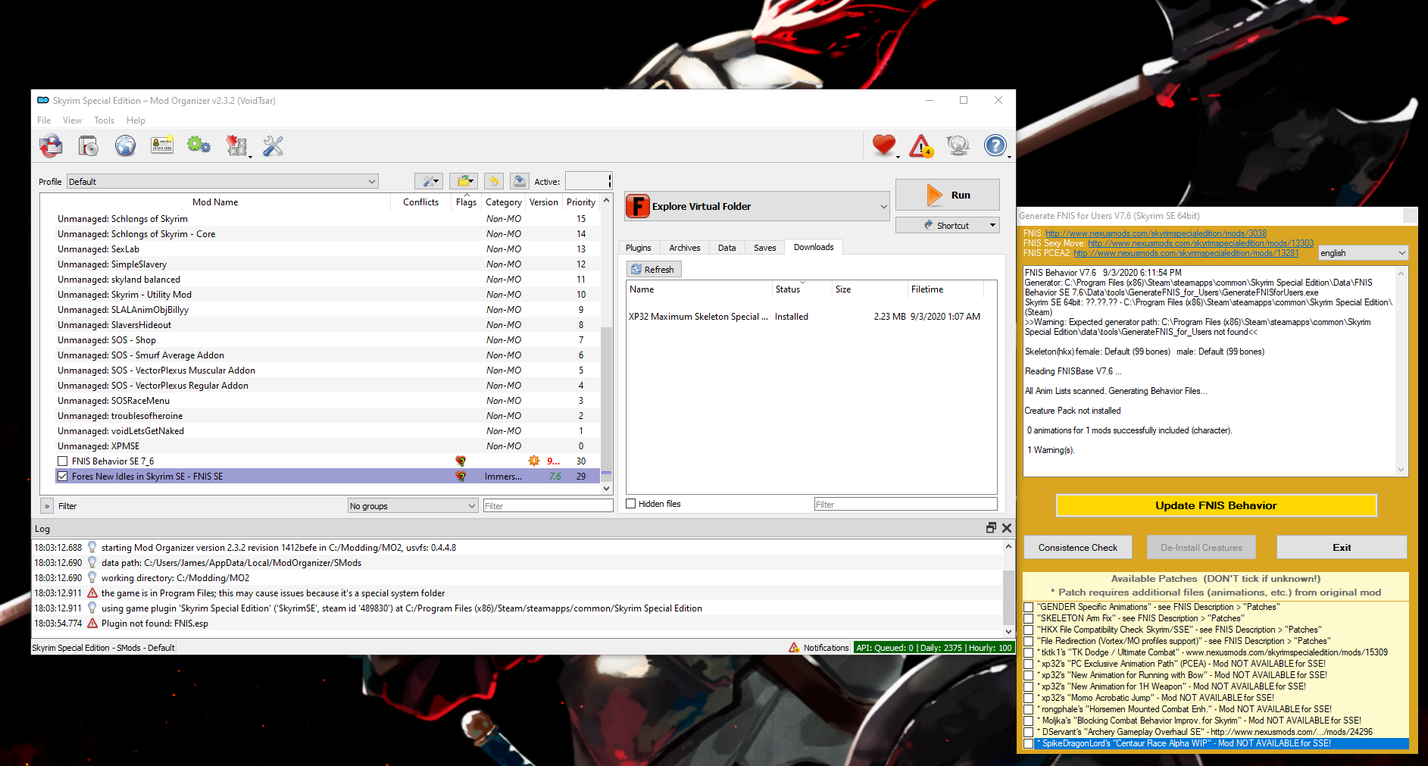Sort mods by Priority column header
This screenshot has width=1428, height=766.
[x=581, y=202]
